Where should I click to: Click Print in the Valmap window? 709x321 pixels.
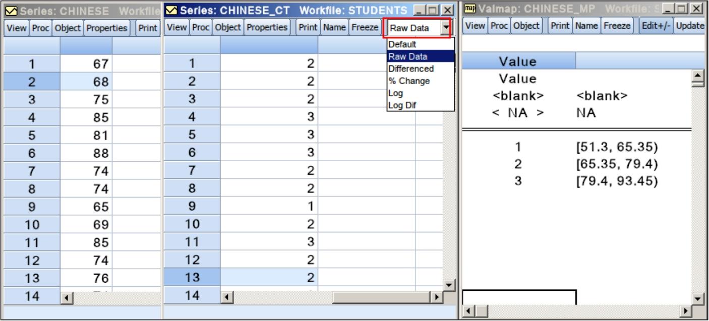pos(560,25)
